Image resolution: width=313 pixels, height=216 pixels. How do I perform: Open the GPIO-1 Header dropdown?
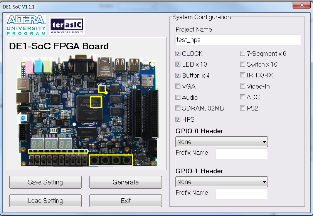(222, 182)
